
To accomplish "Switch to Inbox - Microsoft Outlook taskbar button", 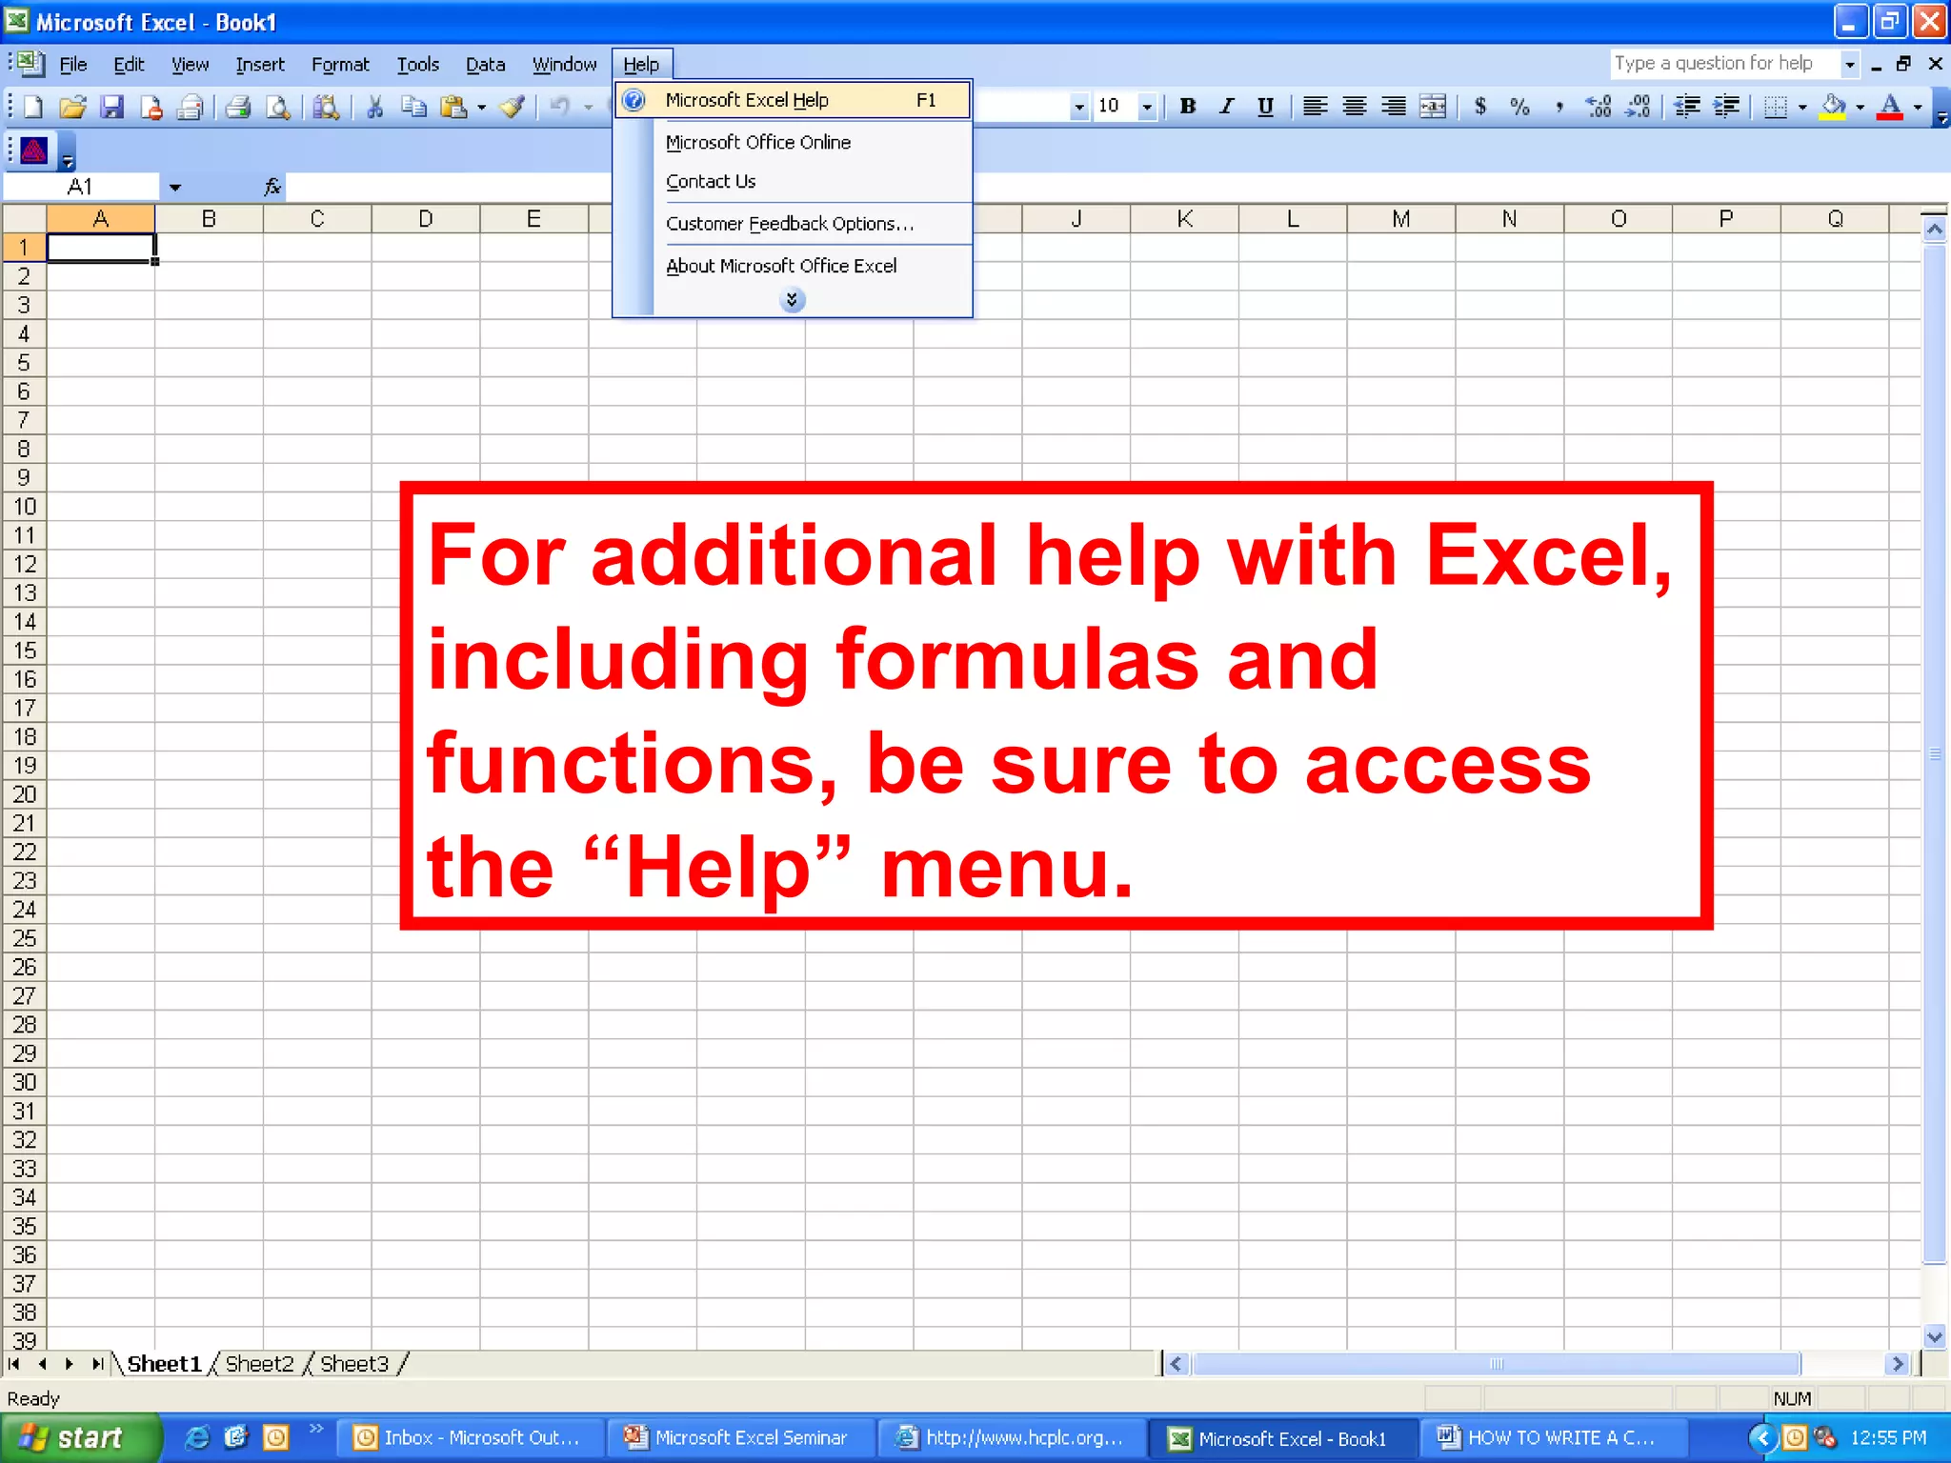I will 471,1437.
